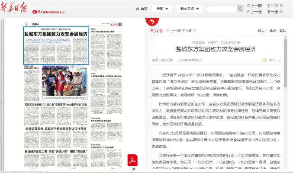
Task: Reset font size with 默认
Action: 283,31
